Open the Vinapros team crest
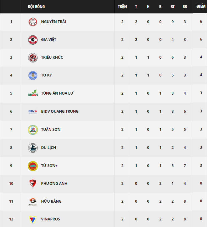The image size is (208, 227). (x=33, y=220)
